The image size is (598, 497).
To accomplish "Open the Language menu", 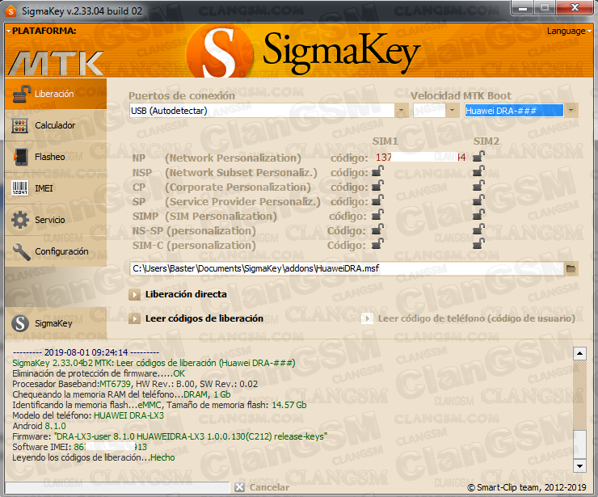I will (x=569, y=31).
